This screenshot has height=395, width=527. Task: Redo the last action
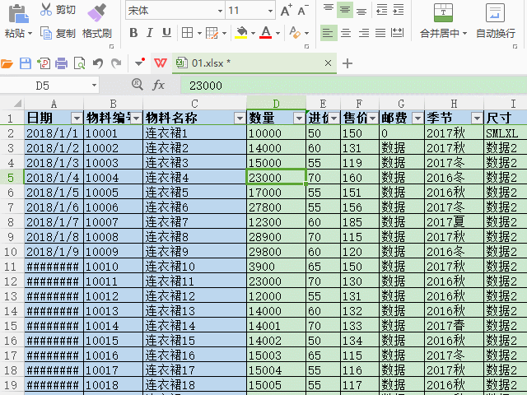coord(116,63)
